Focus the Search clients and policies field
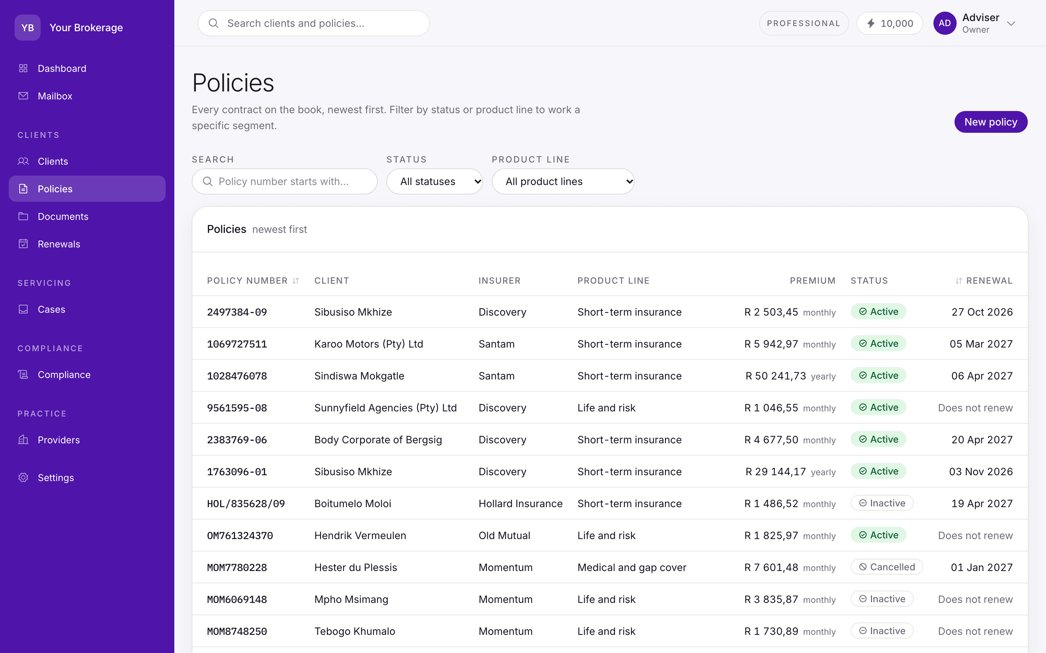Viewport: 1046px width, 653px height. point(313,23)
